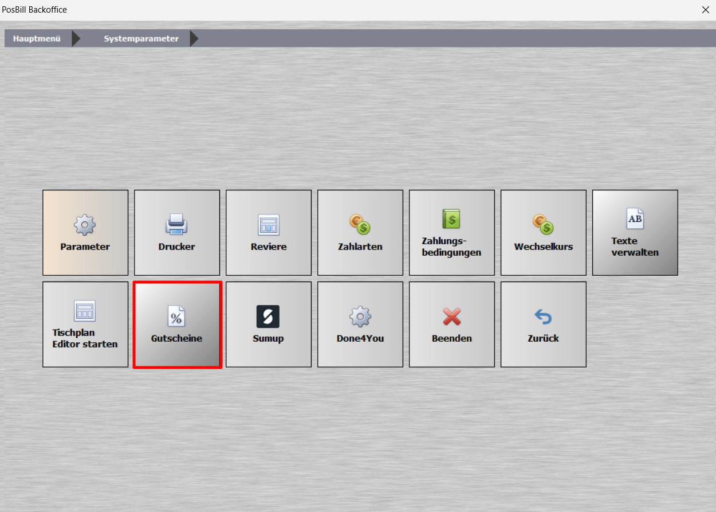The height and width of the screenshot is (512, 716).
Task: Launch Tischplan Editor starten
Action: point(85,325)
